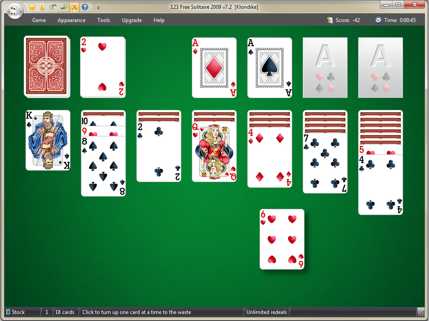Click the clock icon beside Time
The width and height of the screenshot is (429, 321).
point(378,20)
